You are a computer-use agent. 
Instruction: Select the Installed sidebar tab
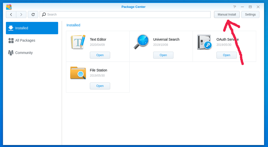pos(32,28)
